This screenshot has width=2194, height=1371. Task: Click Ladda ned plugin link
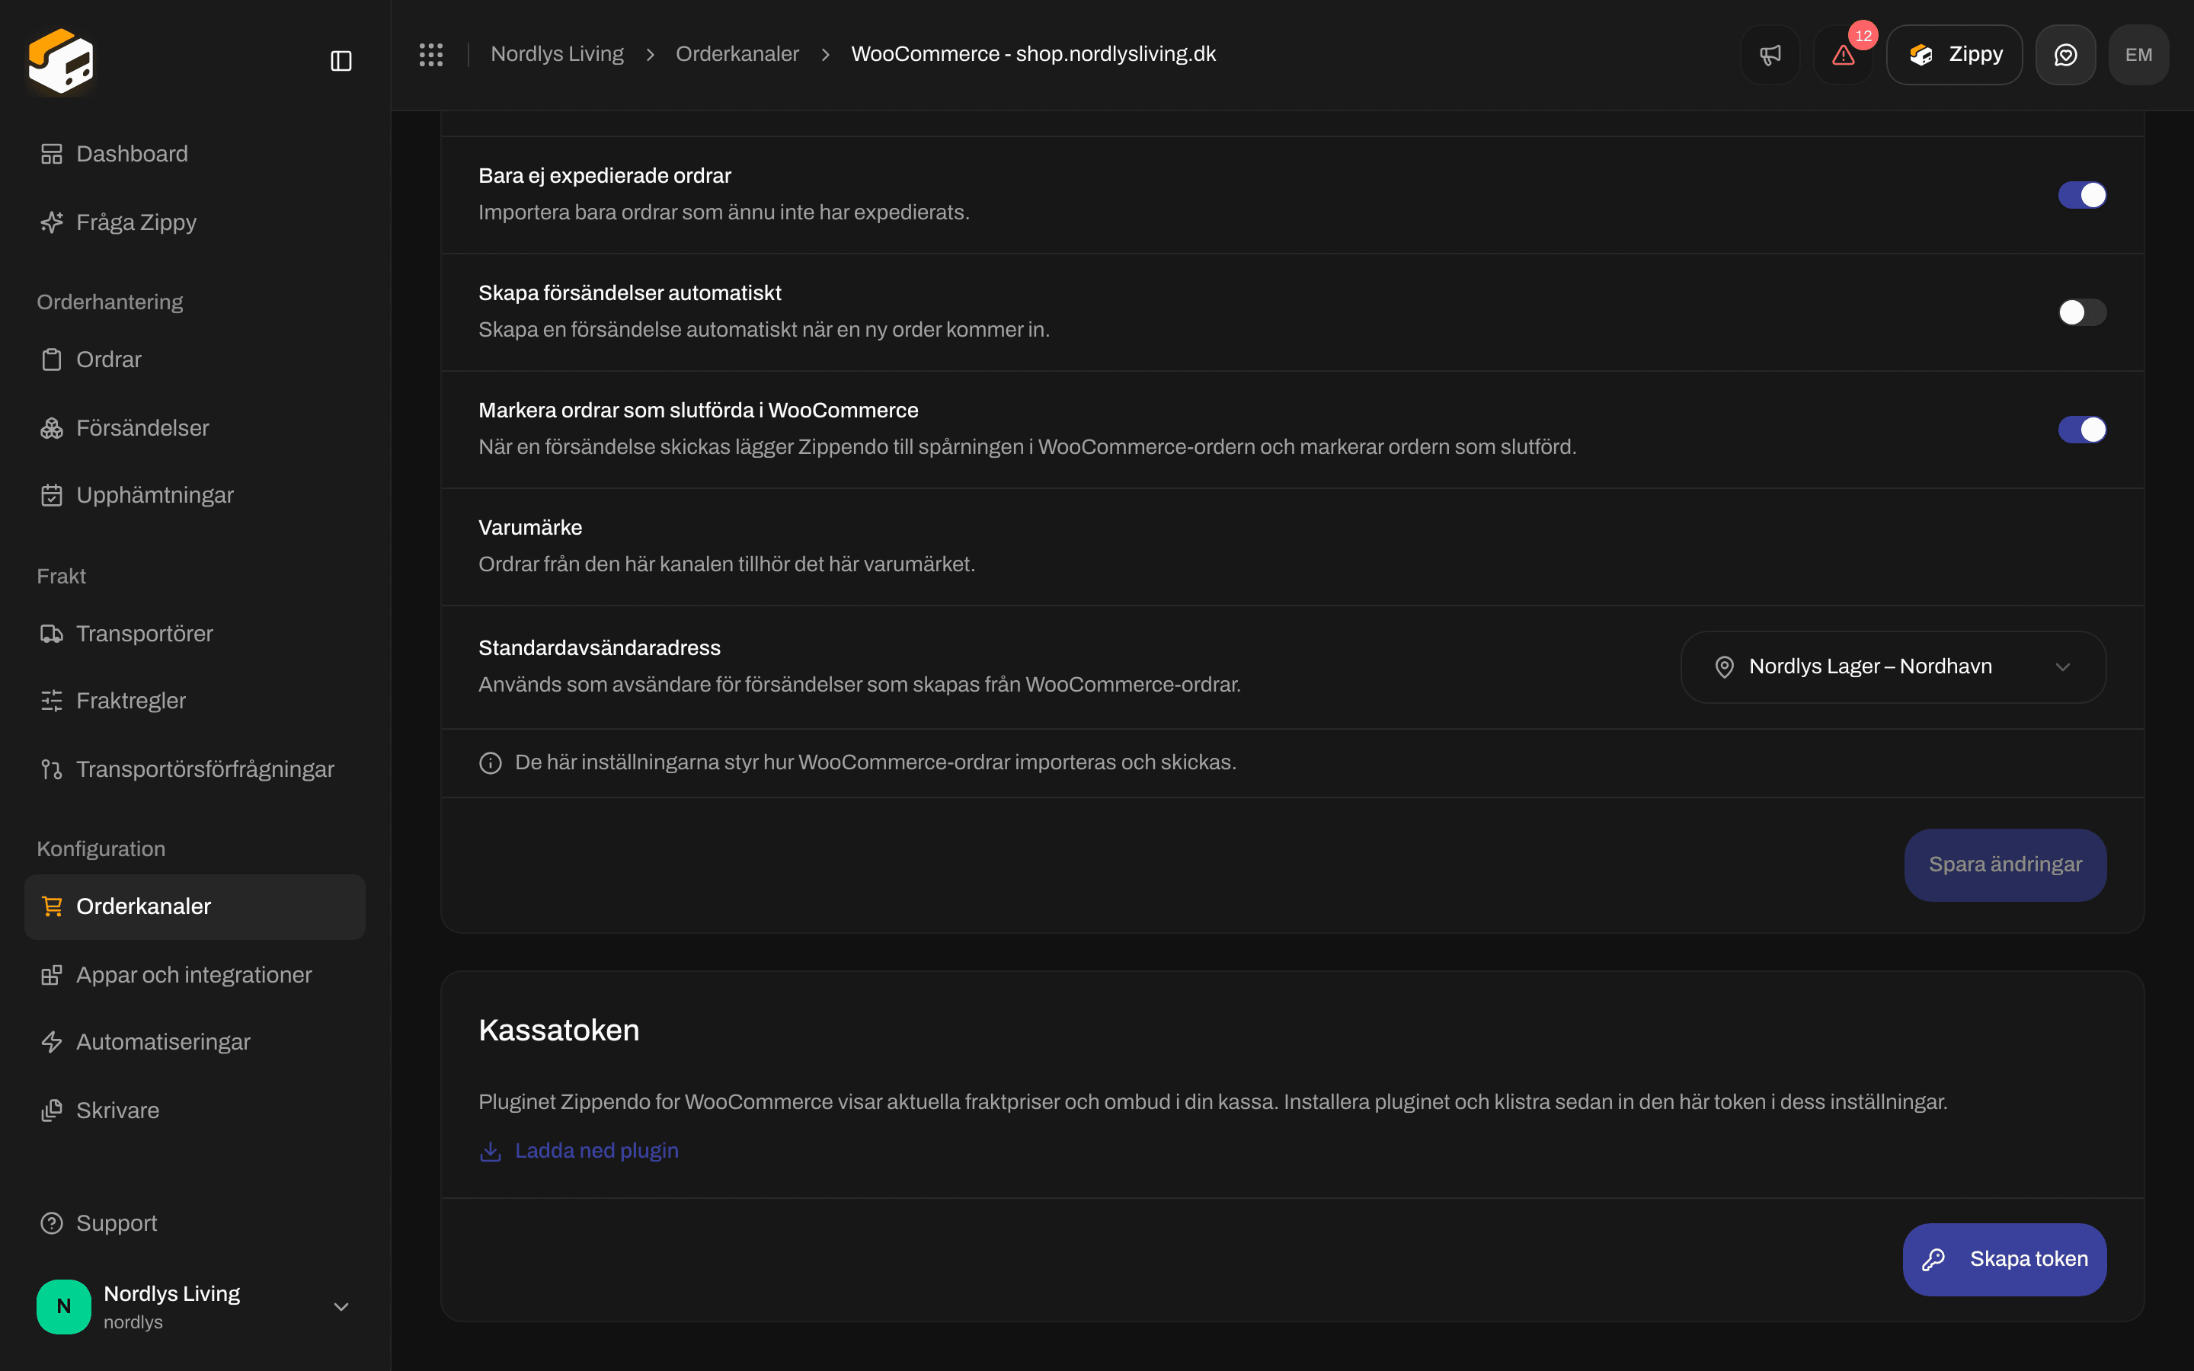[x=578, y=1151]
